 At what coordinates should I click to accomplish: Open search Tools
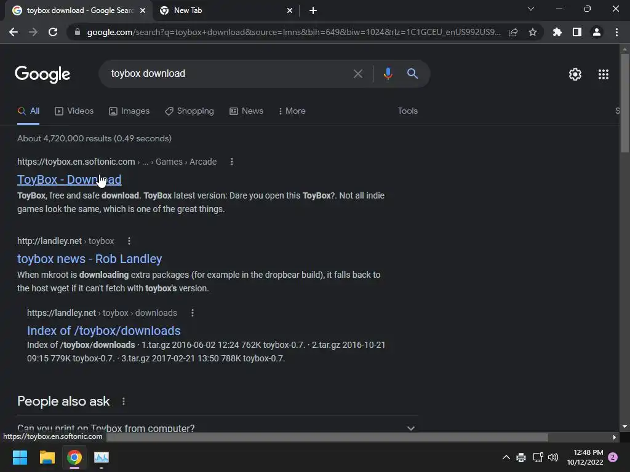(407, 111)
